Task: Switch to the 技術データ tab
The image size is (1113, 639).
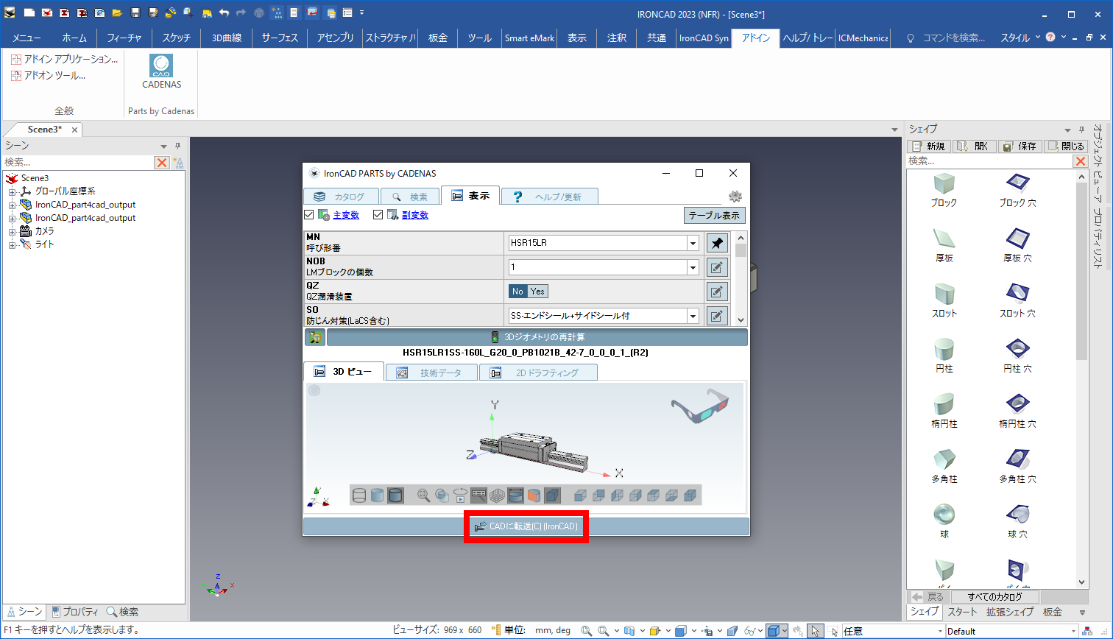Action: [x=433, y=373]
